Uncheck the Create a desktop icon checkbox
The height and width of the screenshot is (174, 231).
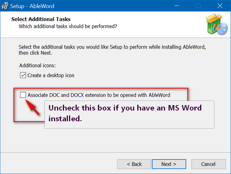[23, 75]
